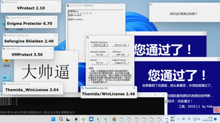The image size is (220, 123).
Task: Open taskbar Search magnifier
Action: [61, 119]
